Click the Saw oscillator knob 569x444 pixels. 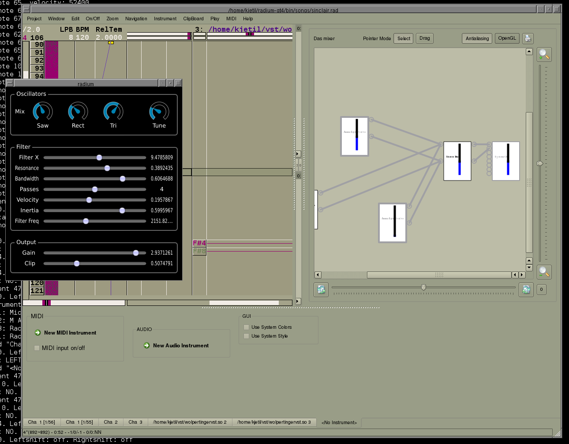coord(43,112)
